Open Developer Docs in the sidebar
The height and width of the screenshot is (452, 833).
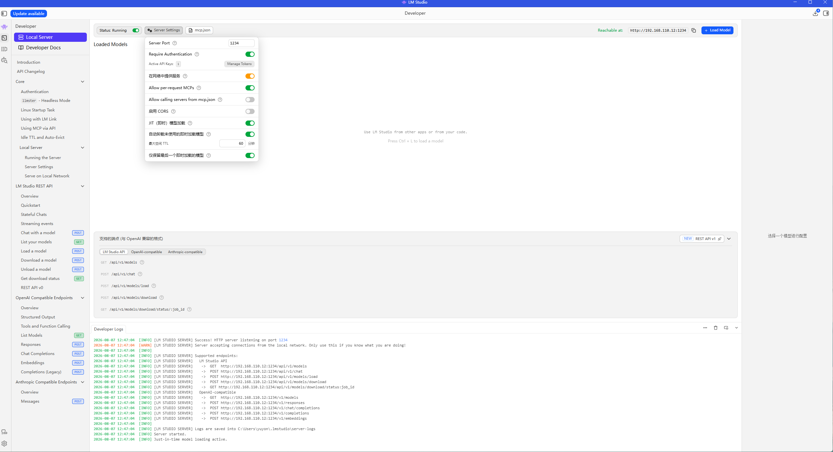(x=50, y=48)
